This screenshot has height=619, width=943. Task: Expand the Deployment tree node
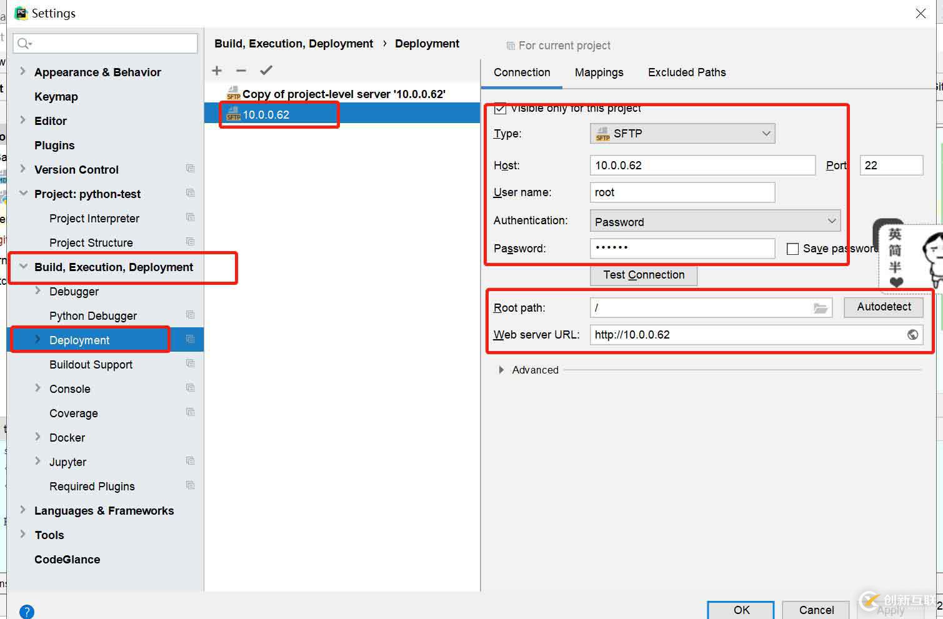coord(38,339)
